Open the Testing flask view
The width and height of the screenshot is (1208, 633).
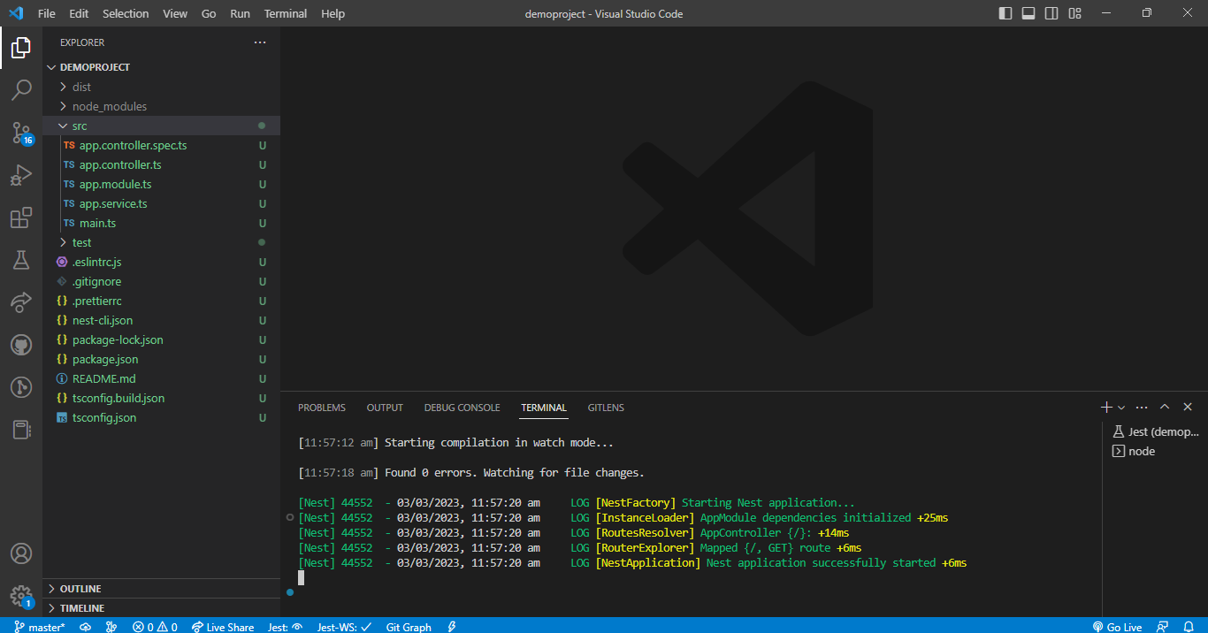21,260
